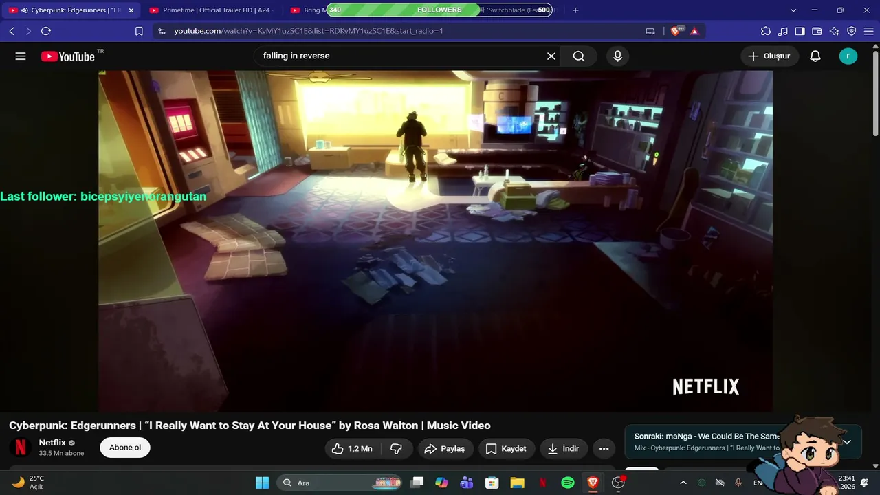Download the video using İndir

click(564, 449)
